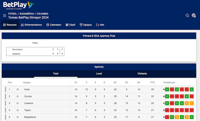This screenshot has width=200, height=121.
Task: Click the last red D trend box for Cucuta
Action: (192, 96)
